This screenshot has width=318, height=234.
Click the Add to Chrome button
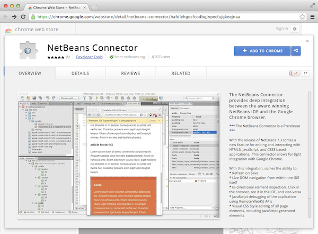coord(262,51)
